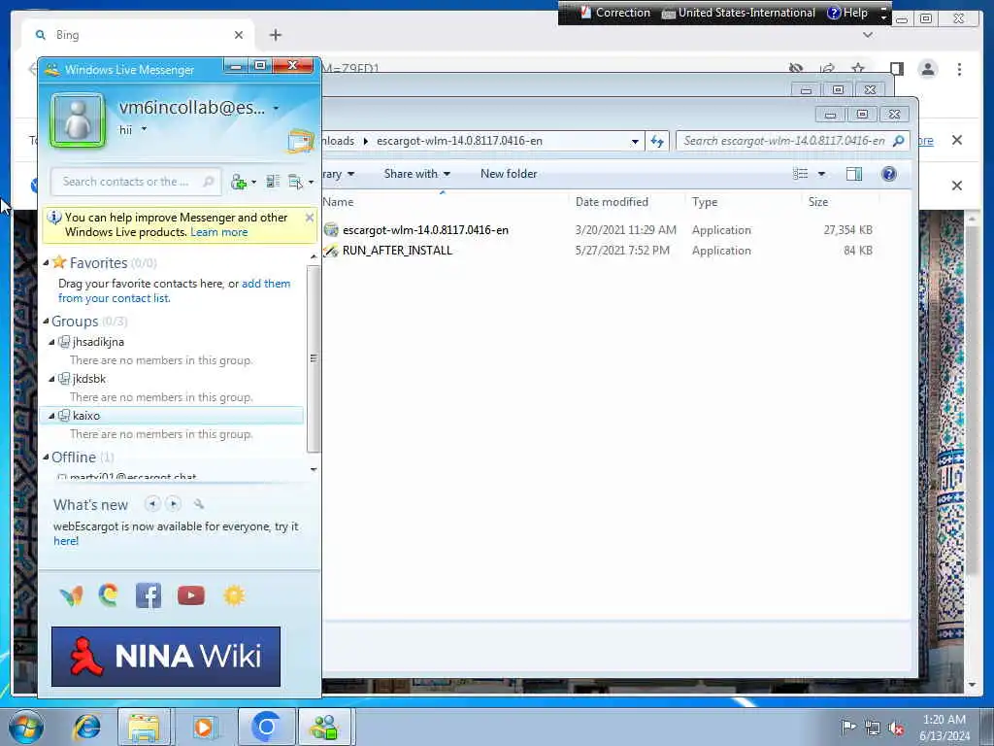Image resolution: width=994 pixels, height=746 pixels.
Task: Select the kaixo group row
Action: pos(171,416)
